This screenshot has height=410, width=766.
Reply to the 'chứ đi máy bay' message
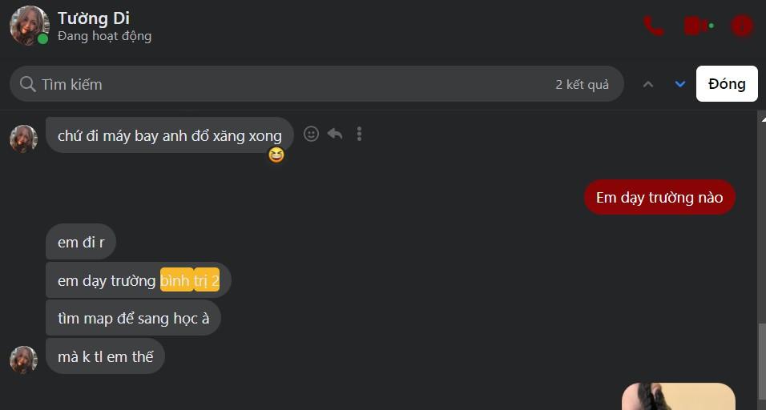click(335, 135)
